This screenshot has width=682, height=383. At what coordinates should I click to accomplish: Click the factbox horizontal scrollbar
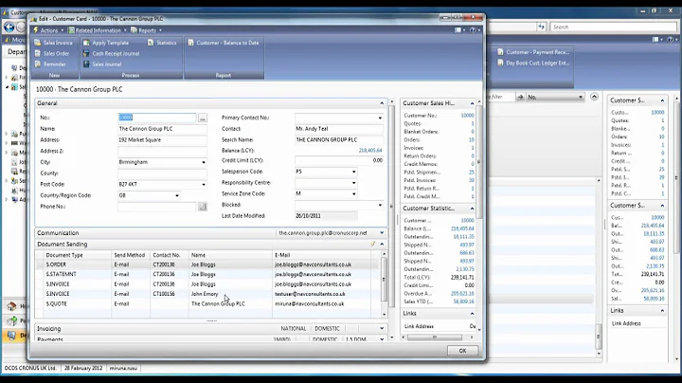[x=435, y=337]
